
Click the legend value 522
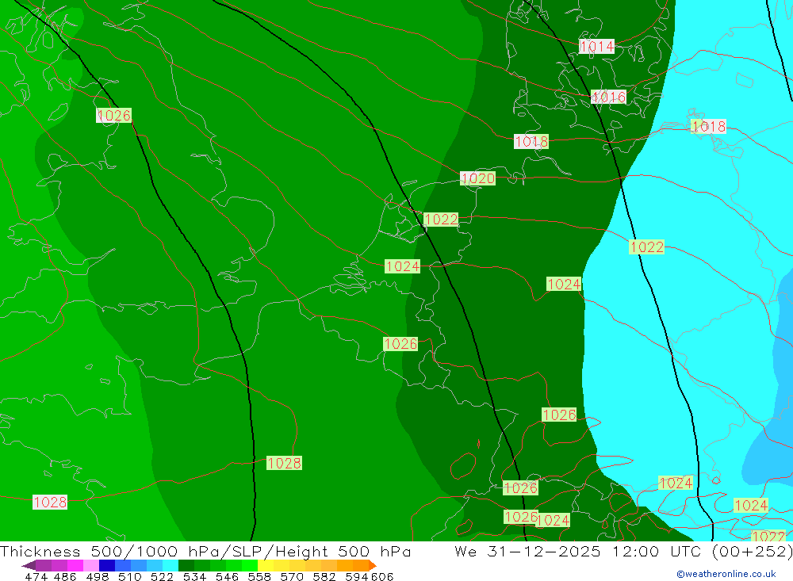point(162,576)
